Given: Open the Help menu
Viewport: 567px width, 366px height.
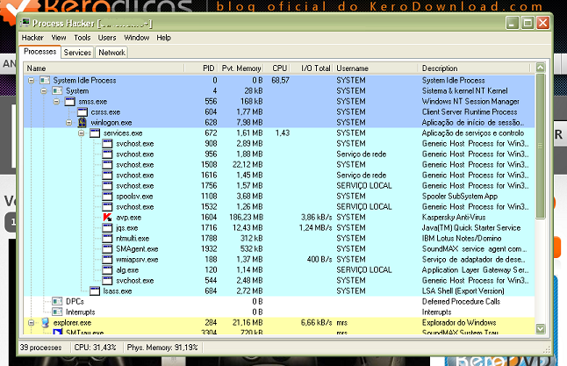Looking at the screenshot, I should point(163,38).
